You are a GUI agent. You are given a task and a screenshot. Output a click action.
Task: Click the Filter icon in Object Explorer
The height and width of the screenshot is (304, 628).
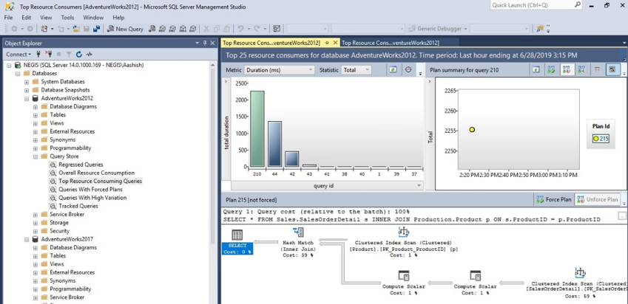pos(69,54)
